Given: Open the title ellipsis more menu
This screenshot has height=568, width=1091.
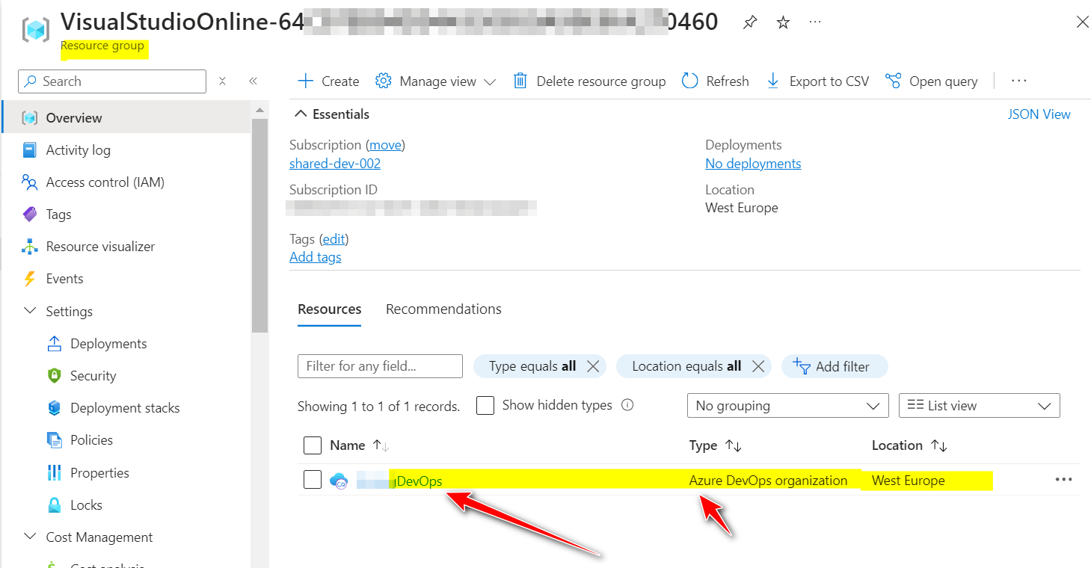Looking at the screenshot, I should click(x=815, y=22).
